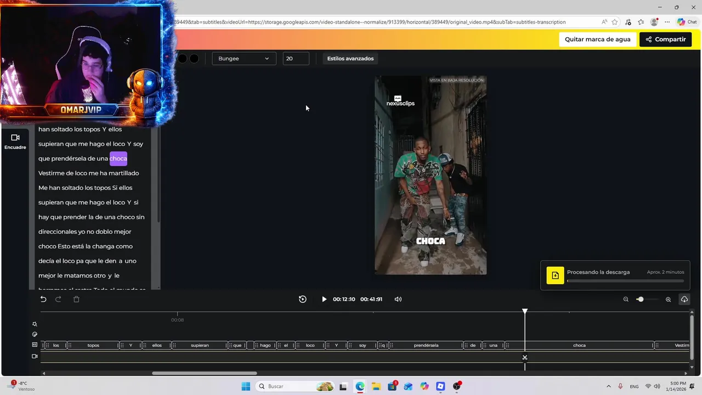
Task: Select the loco clip in the subtitle track
Action: coord(310,345)
